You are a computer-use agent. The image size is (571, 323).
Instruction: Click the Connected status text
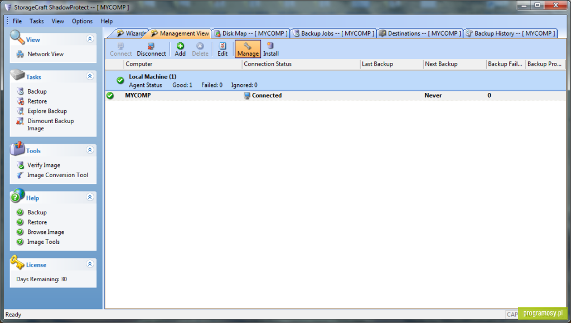[267, 95]
